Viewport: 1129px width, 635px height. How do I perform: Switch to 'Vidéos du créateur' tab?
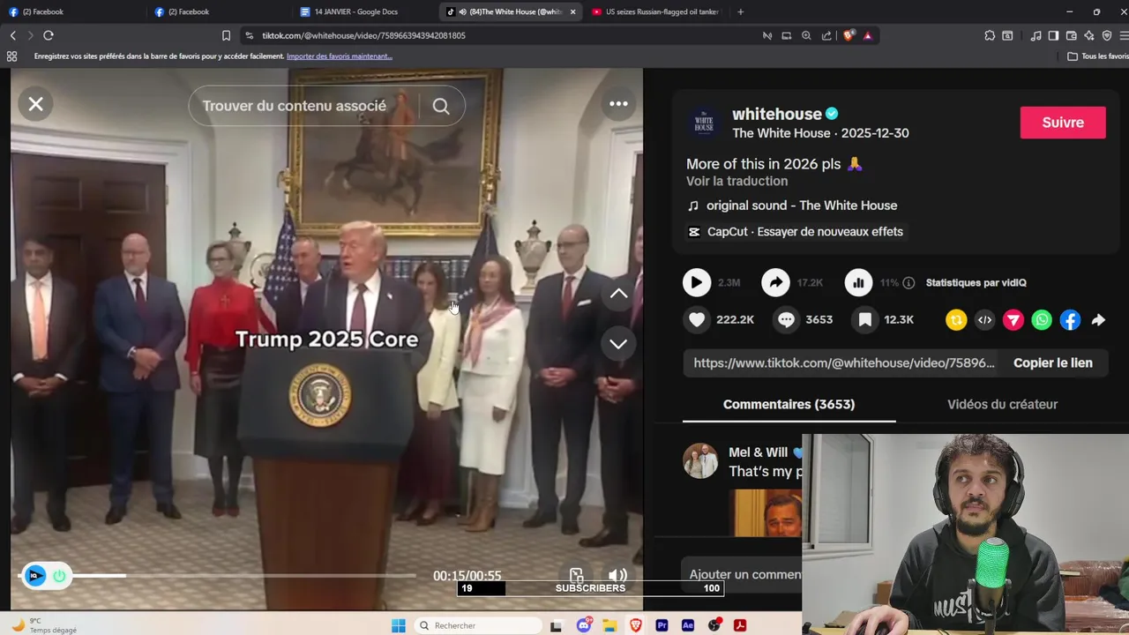pyautogui.click(x=1002, y=404)
